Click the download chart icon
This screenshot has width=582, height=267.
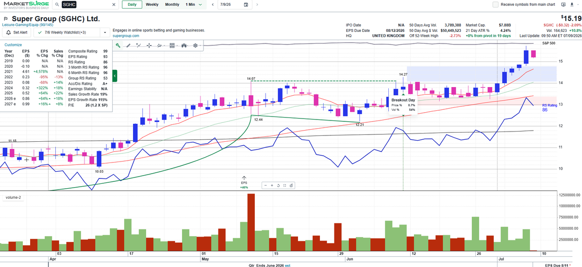pos(571,4)
